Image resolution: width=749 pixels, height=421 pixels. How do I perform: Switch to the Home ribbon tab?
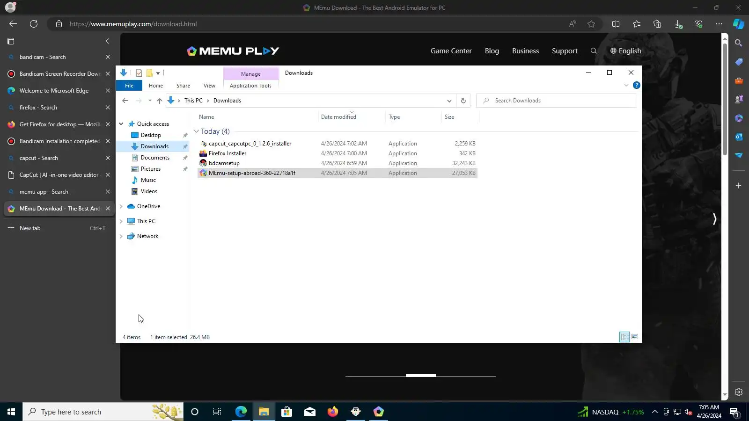pyautogui.click(x=156, y=86)
